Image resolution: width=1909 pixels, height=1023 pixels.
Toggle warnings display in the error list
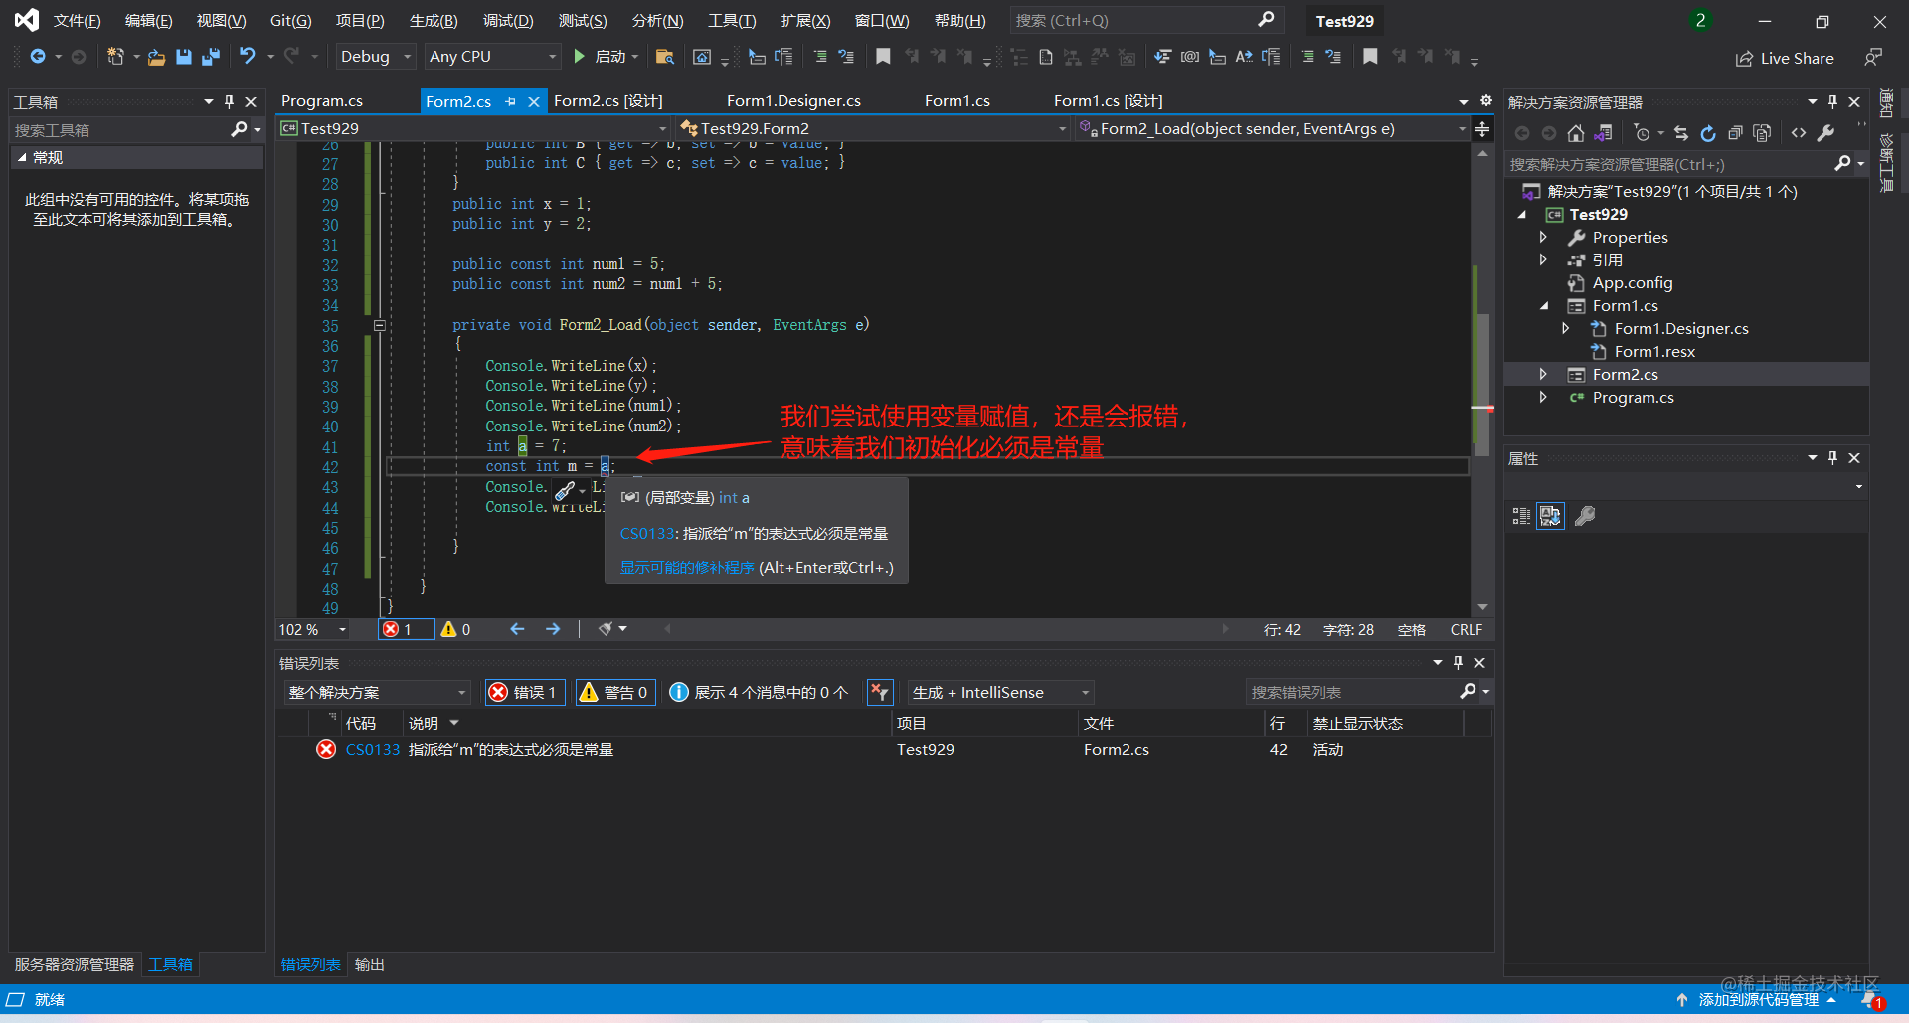coord(614,692)
